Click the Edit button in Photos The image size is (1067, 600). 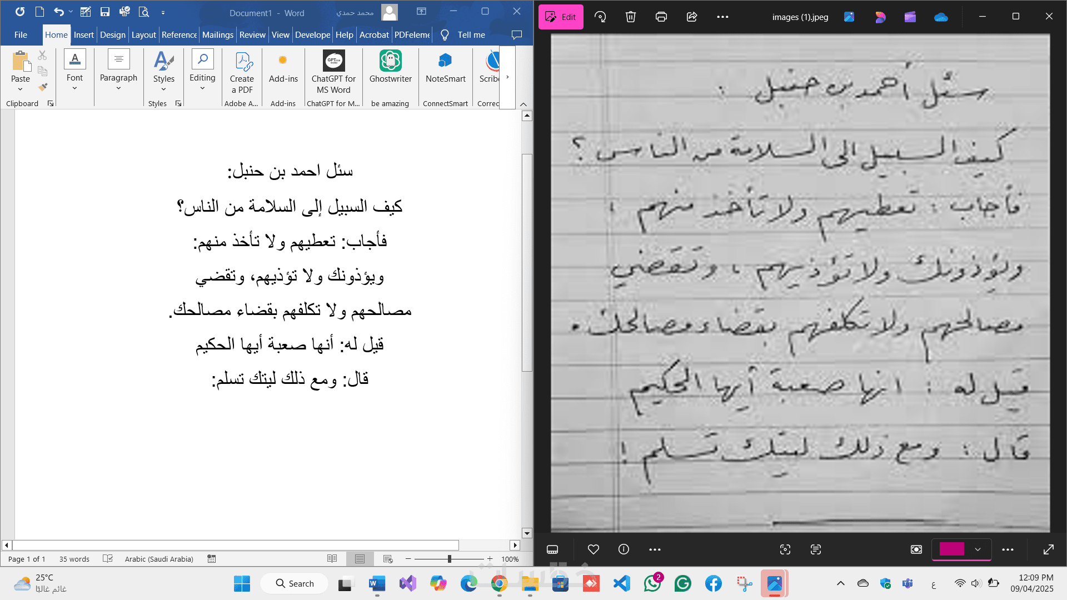point(561,17)
